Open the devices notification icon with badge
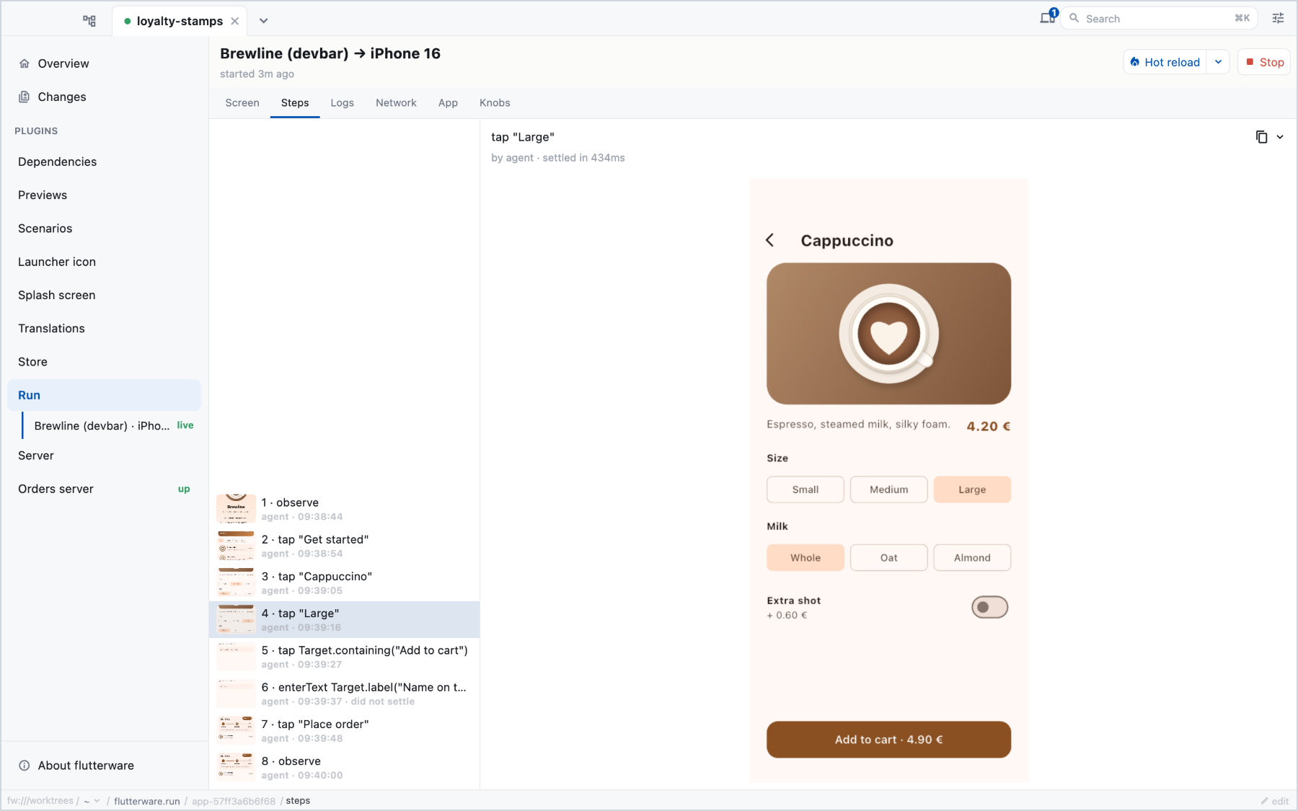 pyautogui.click(x=1048, y=18)
